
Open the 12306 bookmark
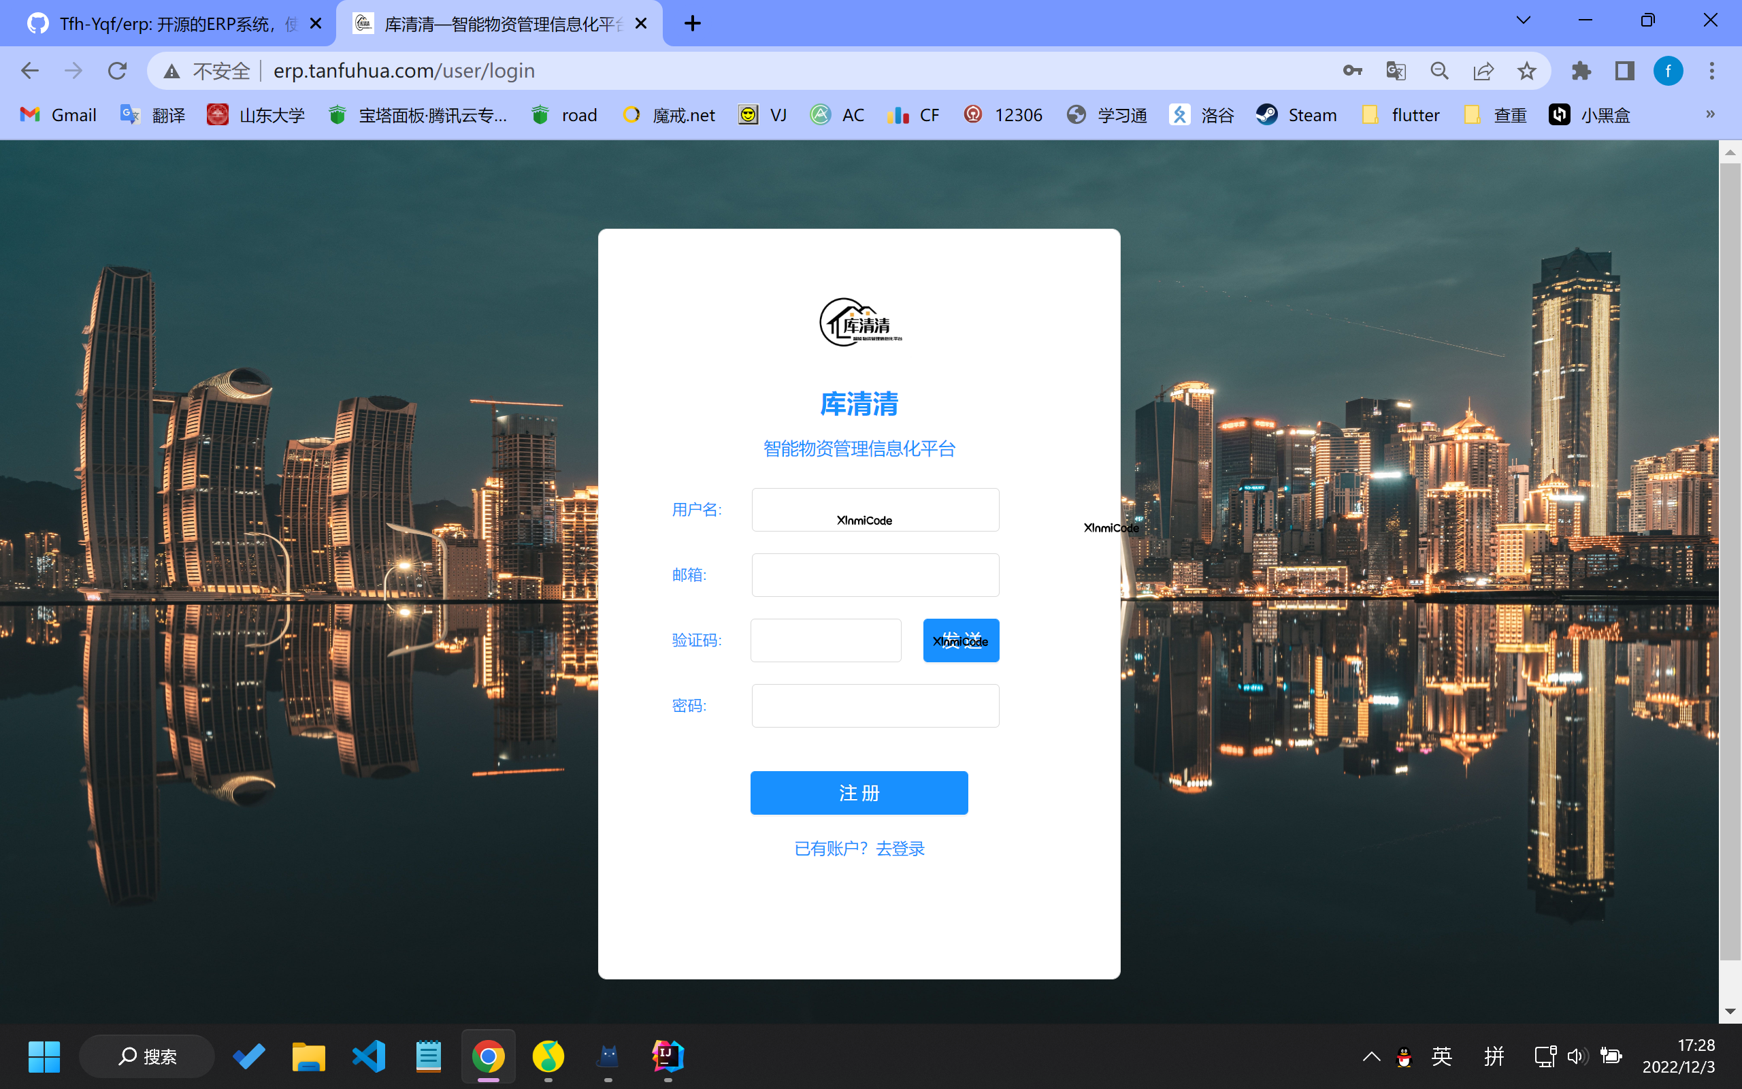click(x=1004, y=114)
